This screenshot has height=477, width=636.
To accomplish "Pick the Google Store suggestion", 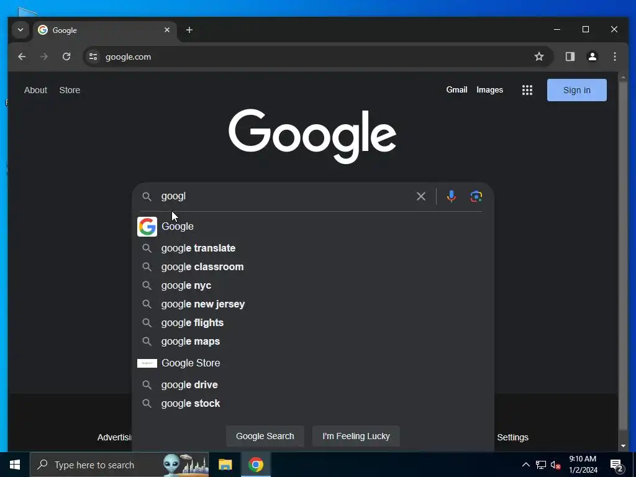I will coord(313,363).
